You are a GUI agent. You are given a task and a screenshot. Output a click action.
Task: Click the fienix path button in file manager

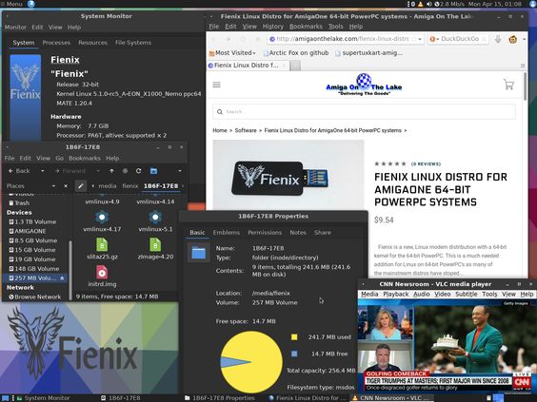coord(130,186)
